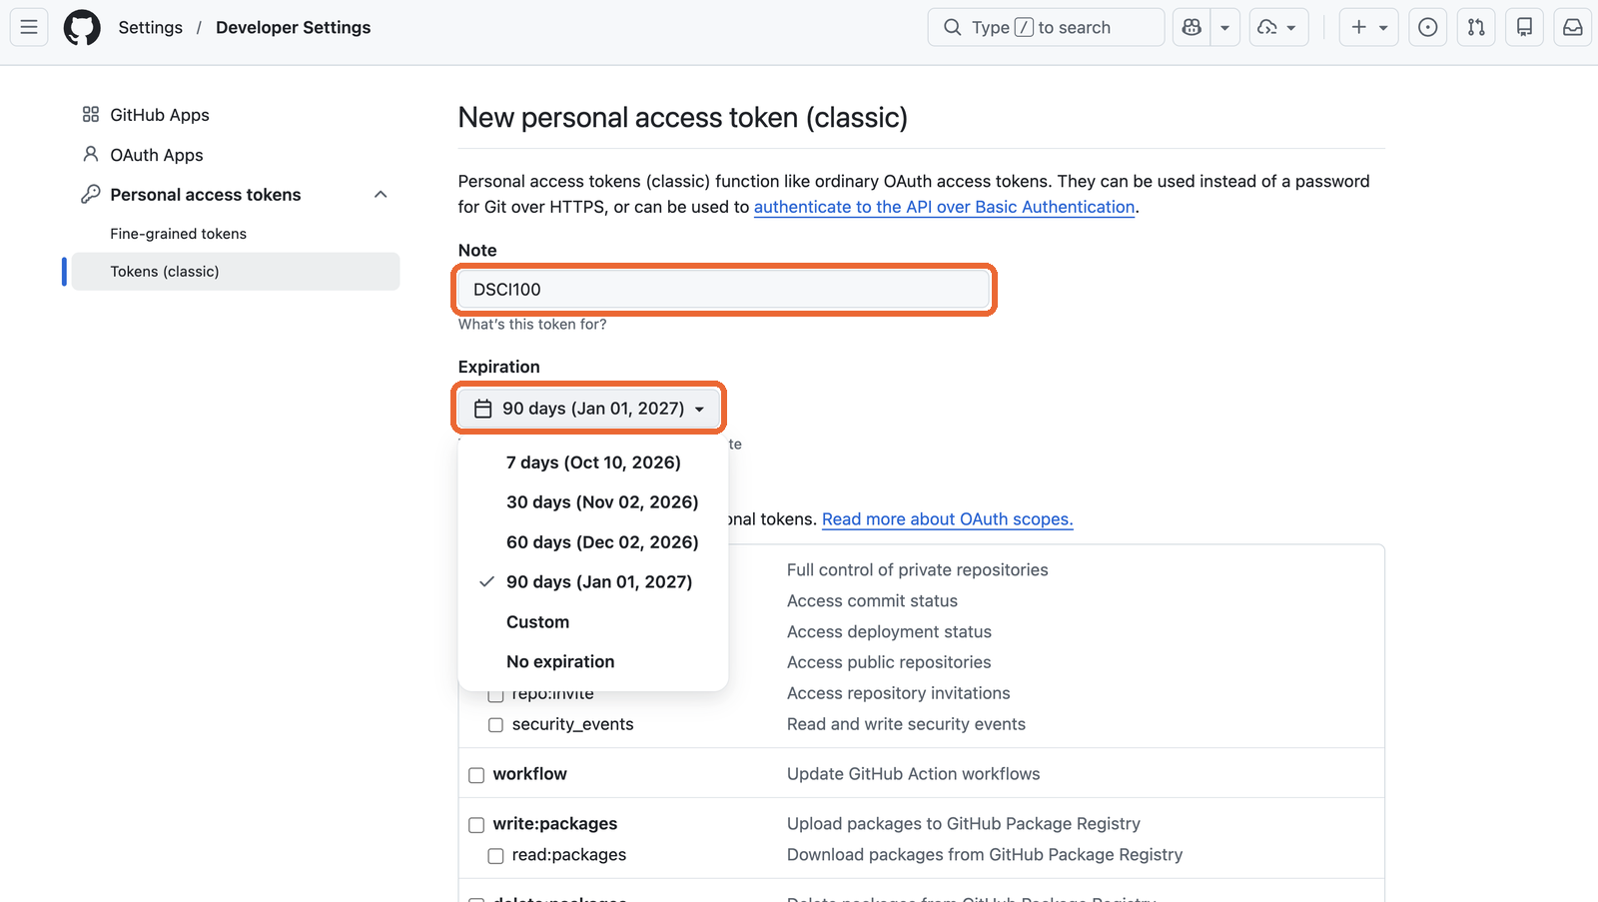Open Read more about OAuth scopes link
This screenshot has height=902, width=1598.
coord(947,519)
